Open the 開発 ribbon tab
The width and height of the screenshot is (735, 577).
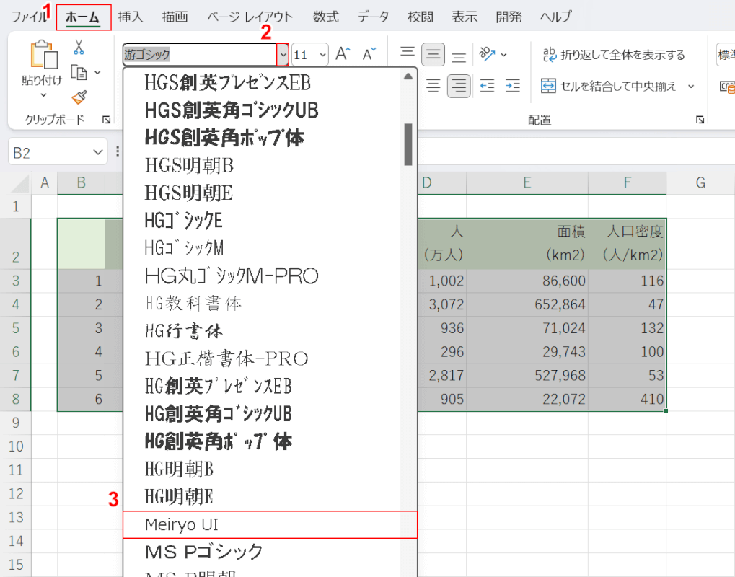(509, 17)
